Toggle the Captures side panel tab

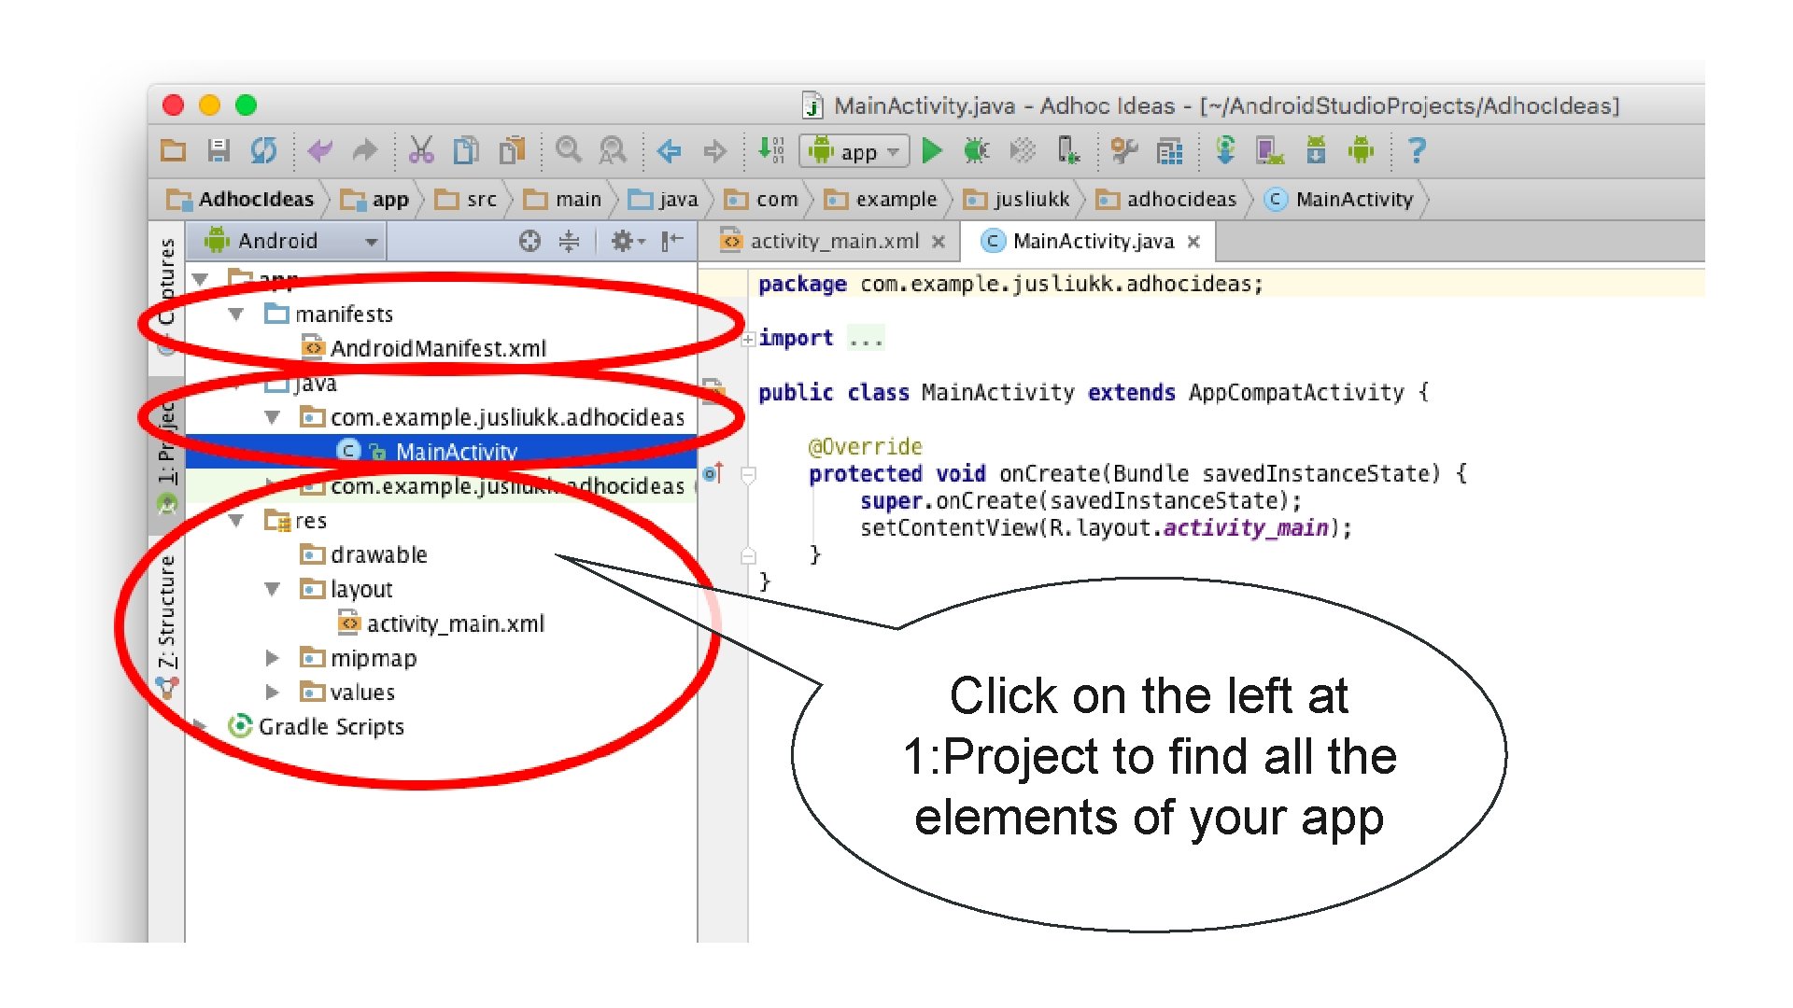[x=166, y=280]
